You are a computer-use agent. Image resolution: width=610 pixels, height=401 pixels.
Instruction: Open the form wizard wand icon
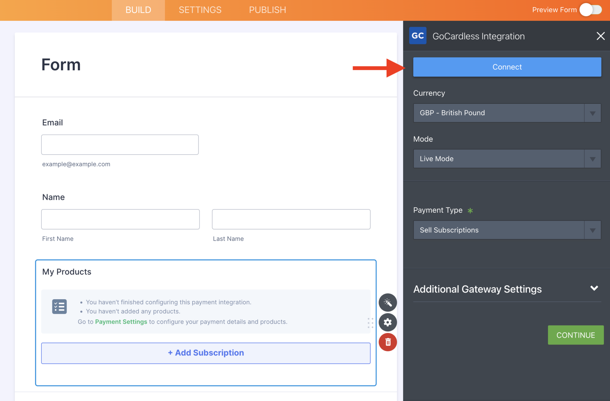pyautogui.click(x=388, y=303)
